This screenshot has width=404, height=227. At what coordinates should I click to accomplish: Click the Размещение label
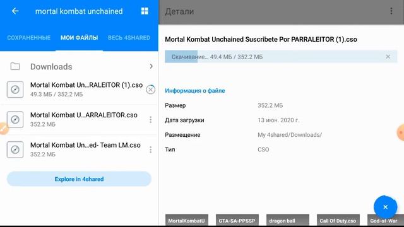tap(182, 135)
